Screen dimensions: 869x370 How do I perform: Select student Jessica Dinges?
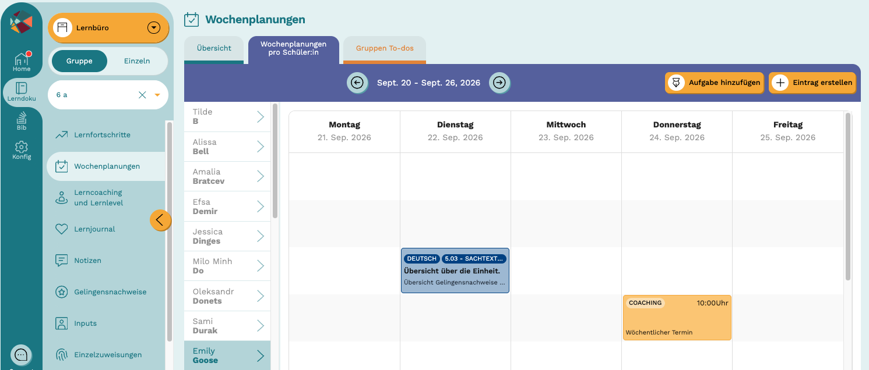[x=227, y=236]
